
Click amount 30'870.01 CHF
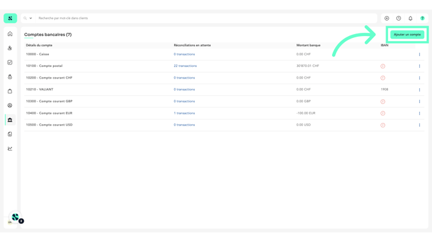tap(308, 66)
